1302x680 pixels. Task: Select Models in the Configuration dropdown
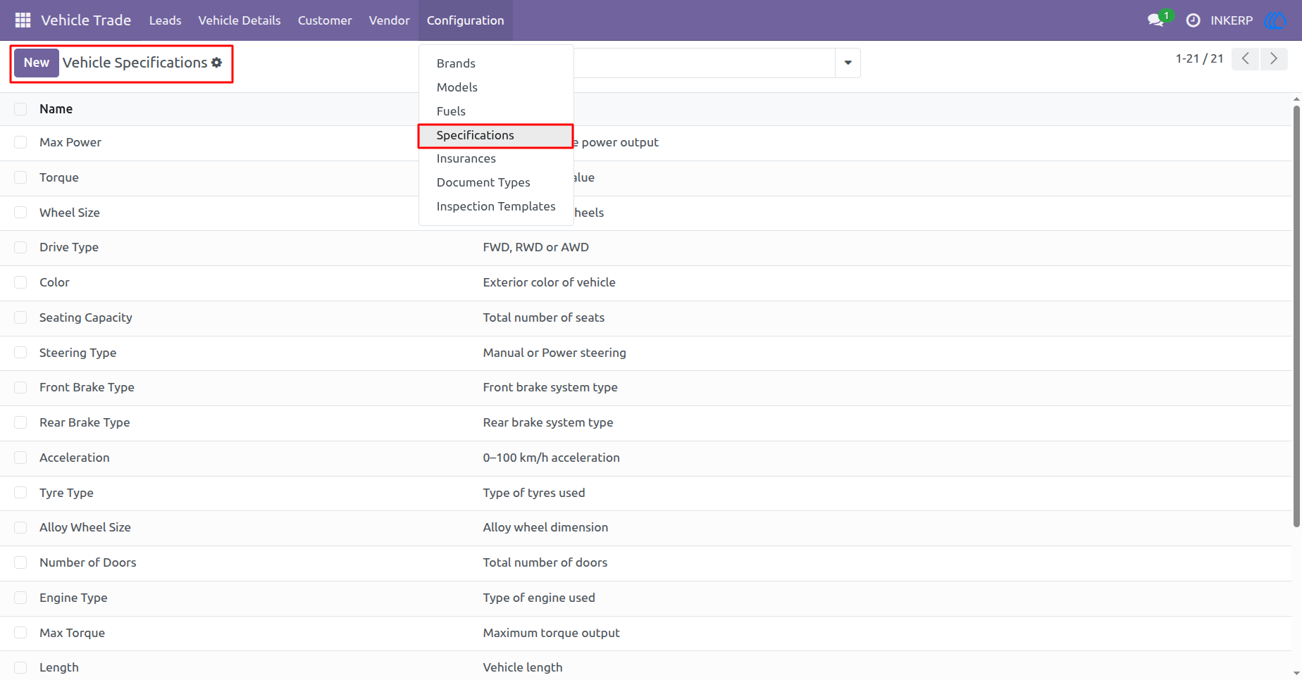pos(496,87)
